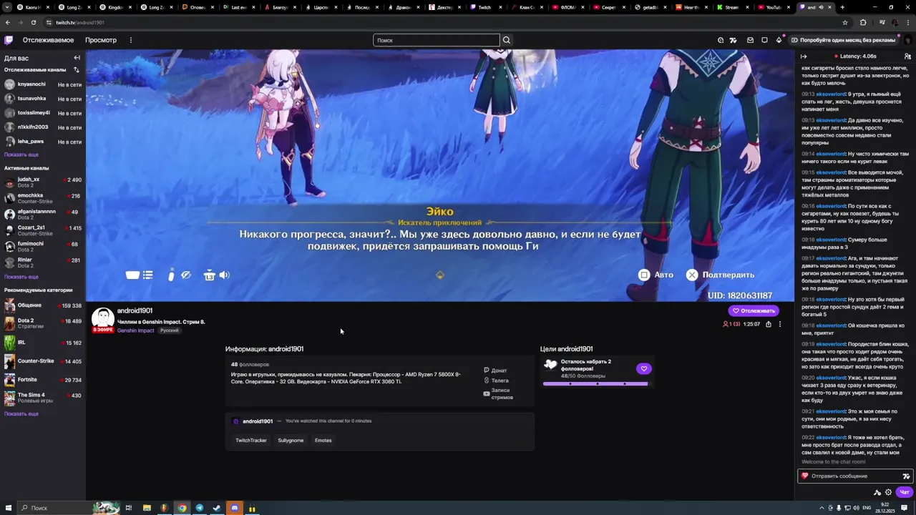
Task: Click in-game trash-like icon on dialogue bar
Action: coord(209,275)
